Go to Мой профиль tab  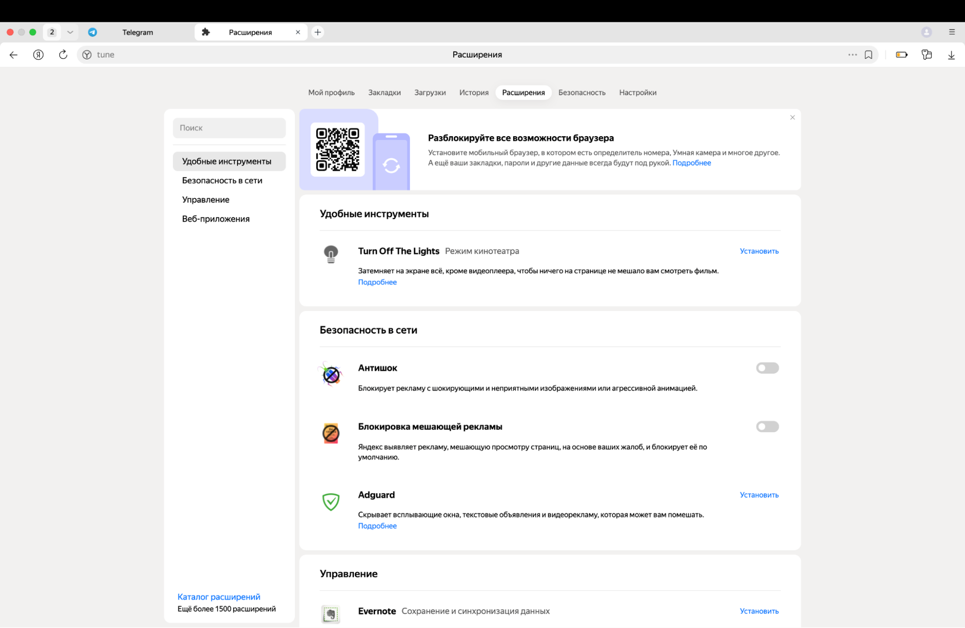coord(331,92)
